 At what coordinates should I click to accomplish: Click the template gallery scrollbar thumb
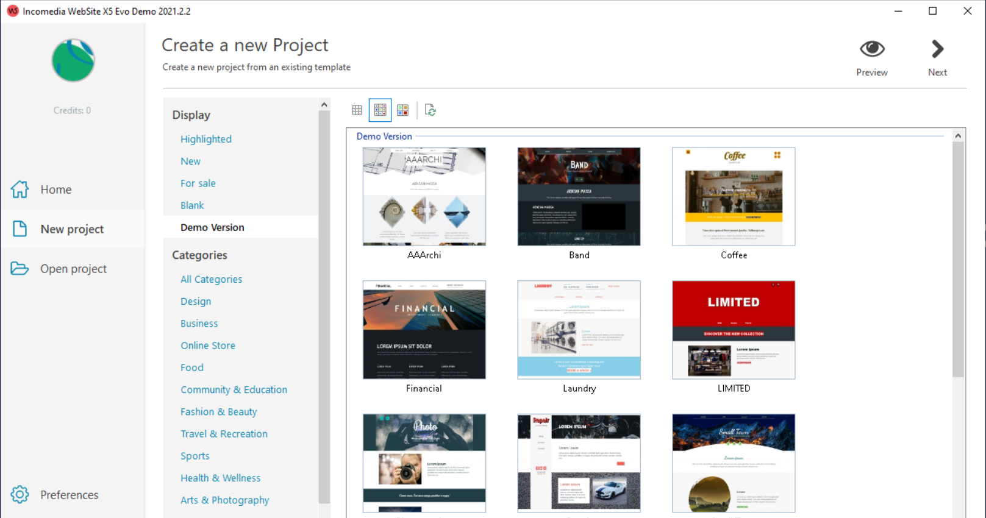pos(958,260)
